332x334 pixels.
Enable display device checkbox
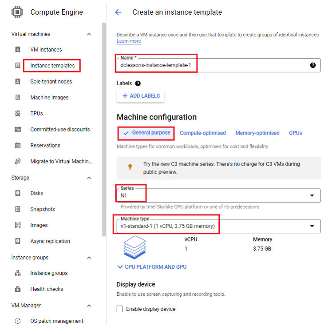119,309
